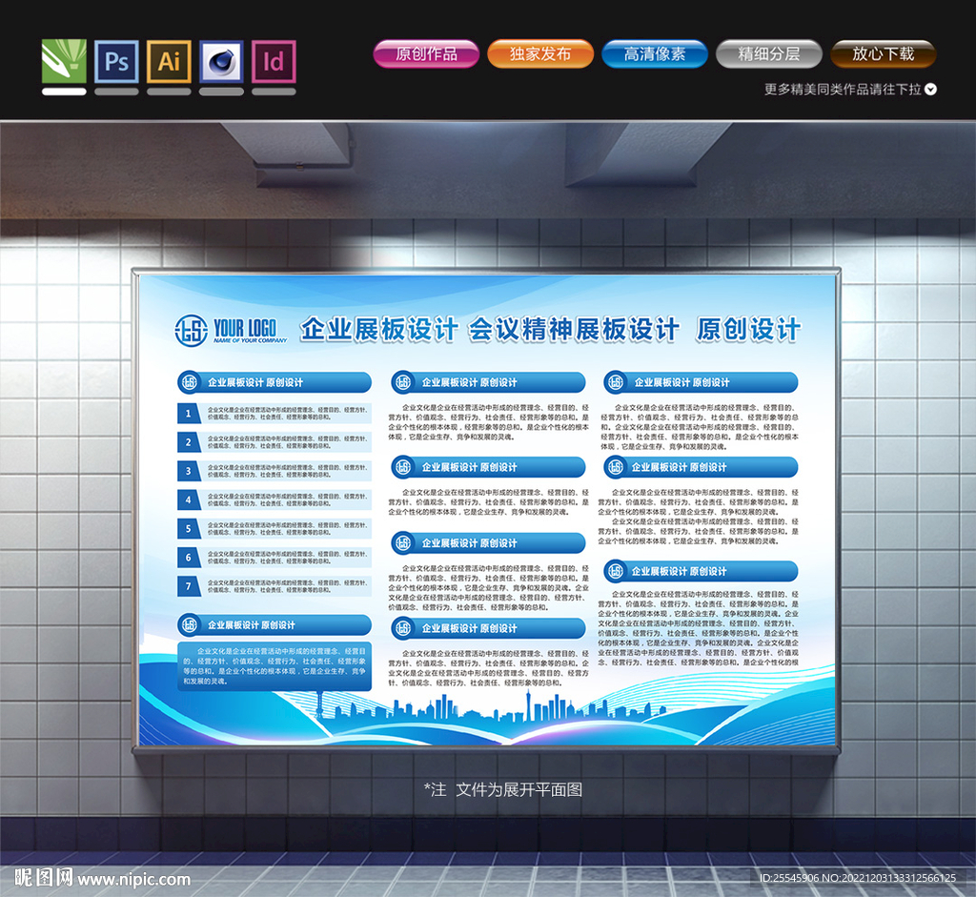Click the bottom middle column section header

click(x=489, y=628)
